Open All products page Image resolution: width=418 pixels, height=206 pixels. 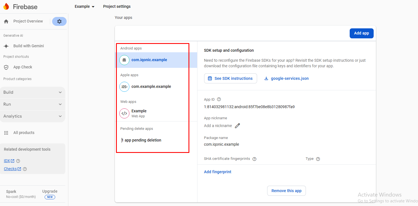[x=24, y=133]
